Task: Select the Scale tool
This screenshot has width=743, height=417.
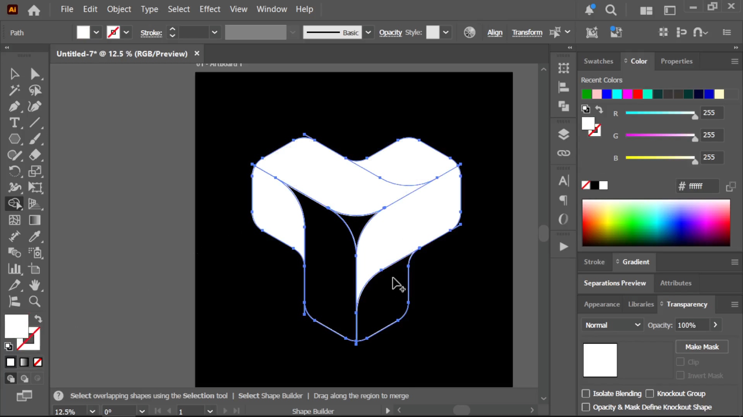Action: click(x=35, y=171)
